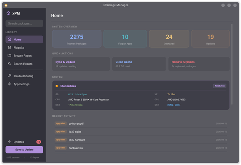Click the Search Results magnifier icon
This screenshot has height=165, width=241.
[10, 64]
